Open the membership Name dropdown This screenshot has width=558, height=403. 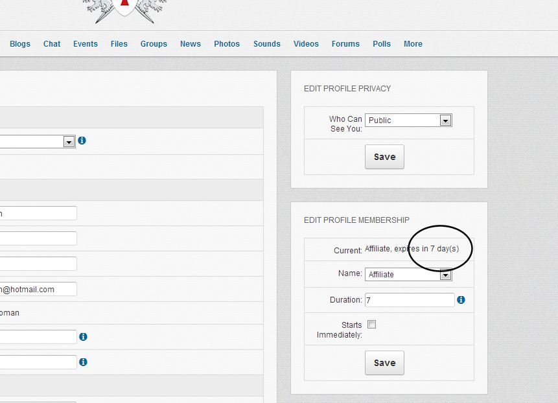pos(408,275)
